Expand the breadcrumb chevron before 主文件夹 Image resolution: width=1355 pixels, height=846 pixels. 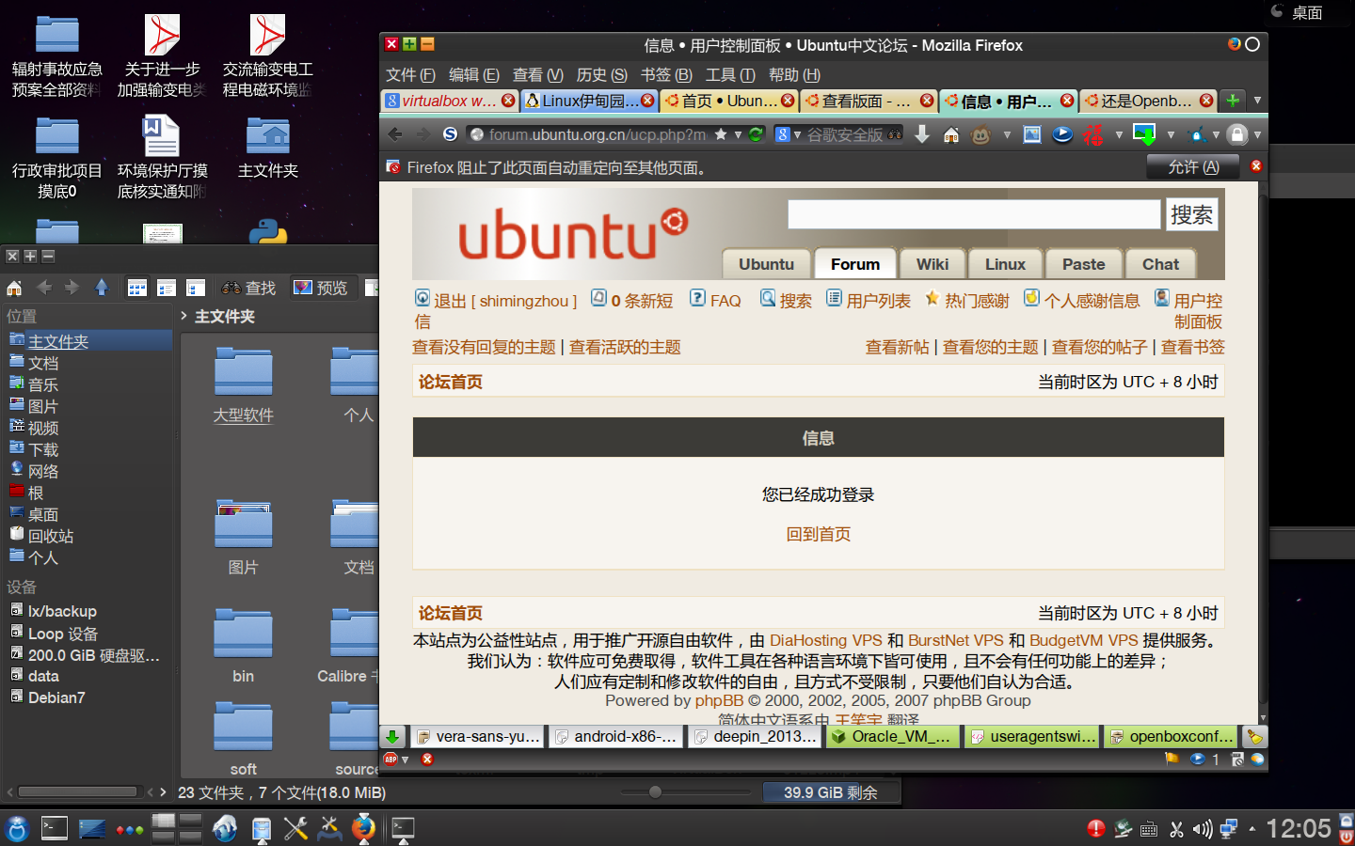pos(184,316)
